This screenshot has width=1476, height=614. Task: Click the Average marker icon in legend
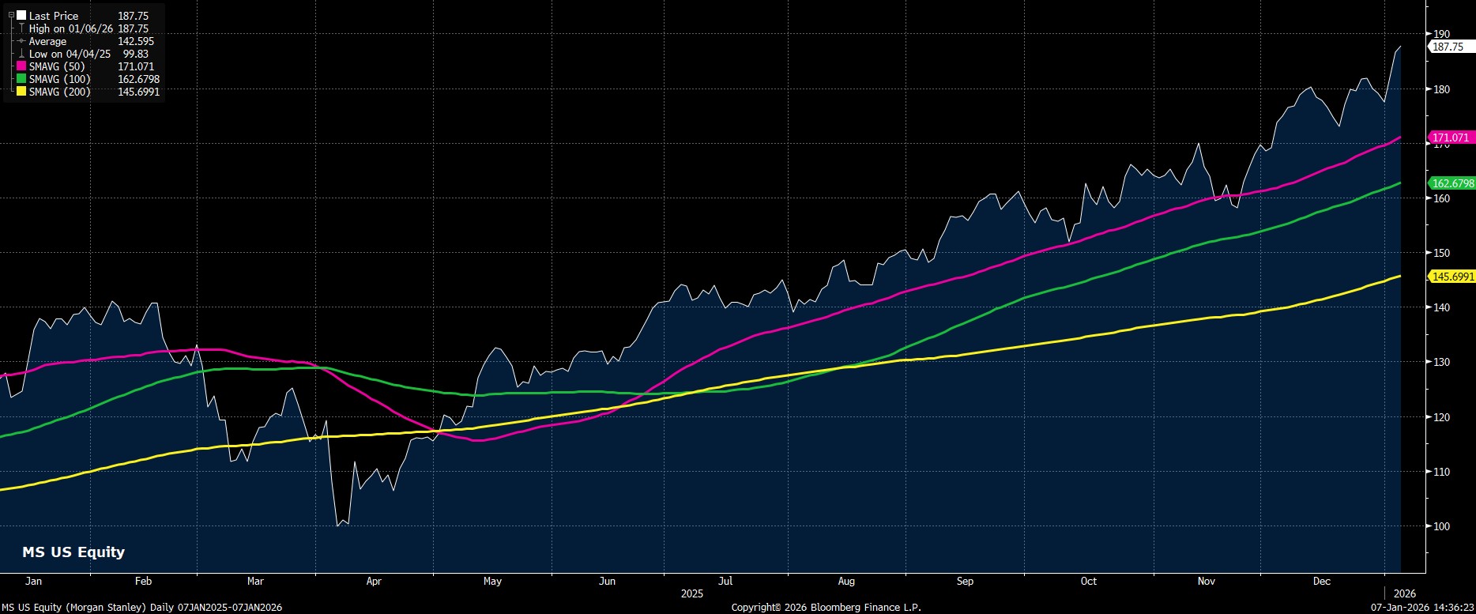pyautogui.click(x=21, y=41)
